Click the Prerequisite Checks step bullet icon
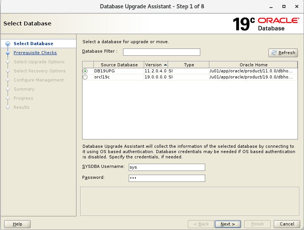 [x=8, y=53]
